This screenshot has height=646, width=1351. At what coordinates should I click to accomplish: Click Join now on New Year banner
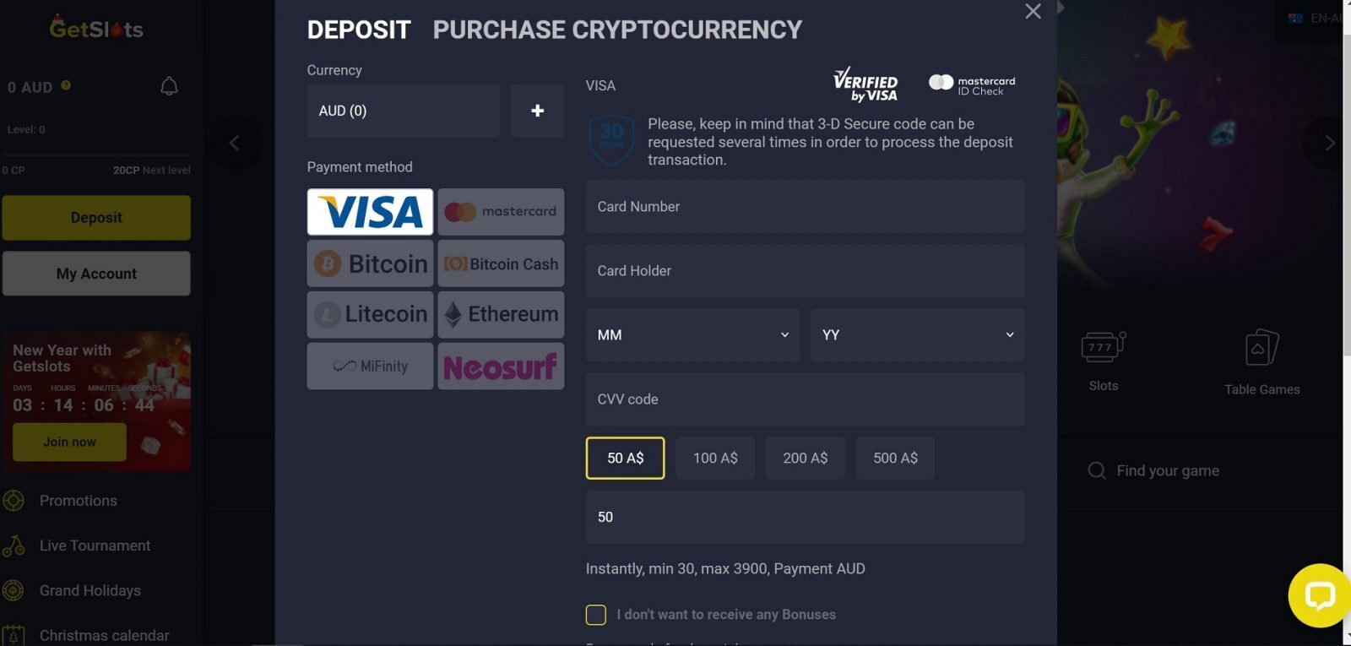click(x=69, y=442)
